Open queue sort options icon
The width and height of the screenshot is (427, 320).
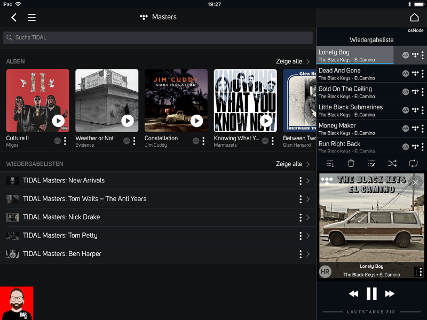point(330,164)
